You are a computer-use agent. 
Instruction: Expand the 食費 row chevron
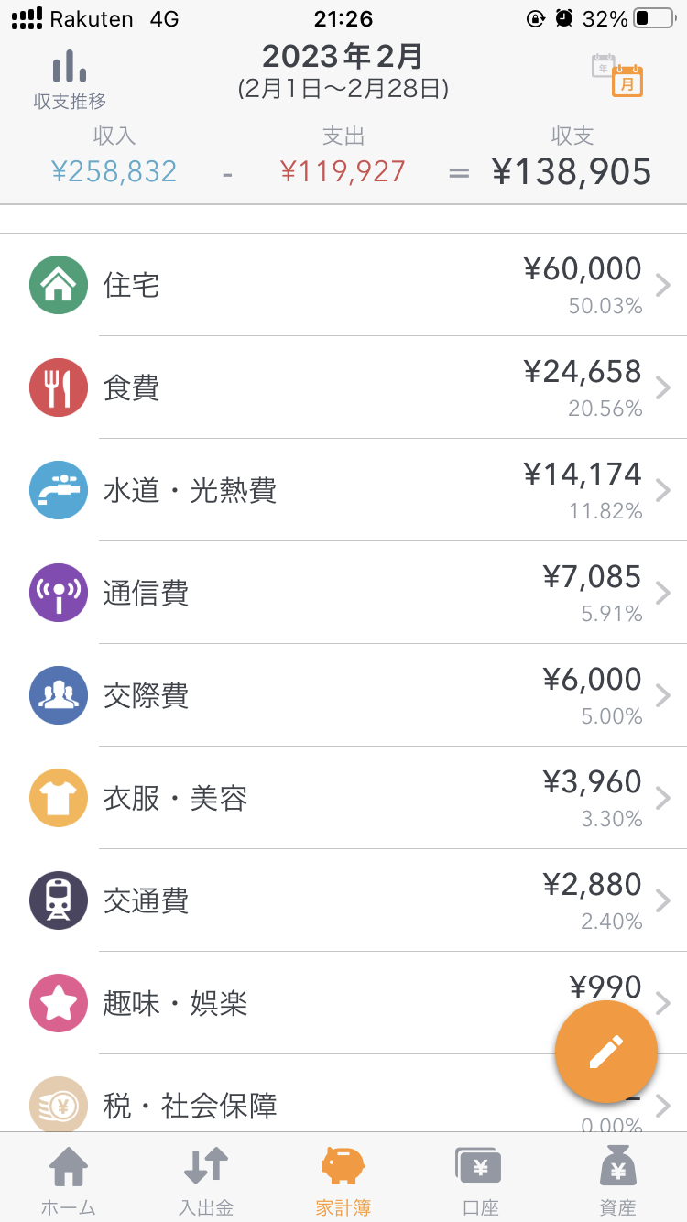click(663, 388)
